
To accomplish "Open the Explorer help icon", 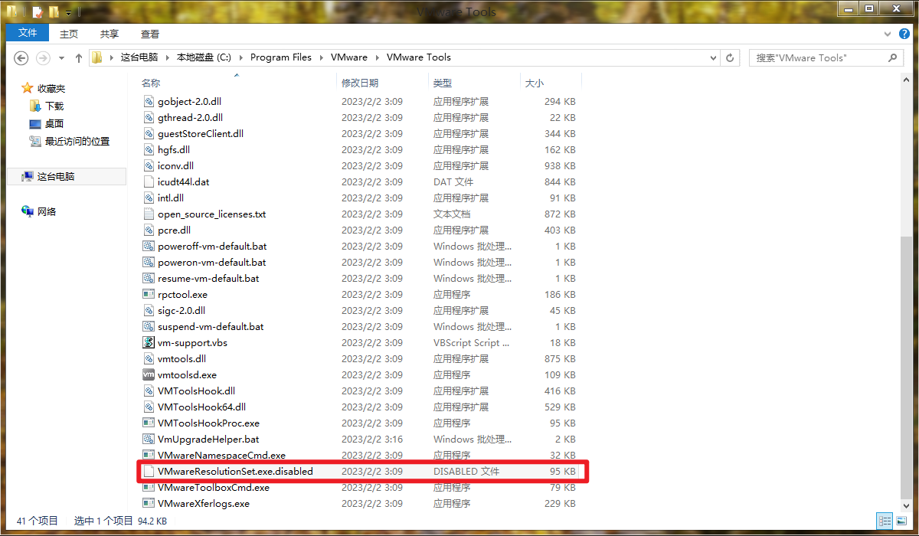I will [x=904, y=34].
